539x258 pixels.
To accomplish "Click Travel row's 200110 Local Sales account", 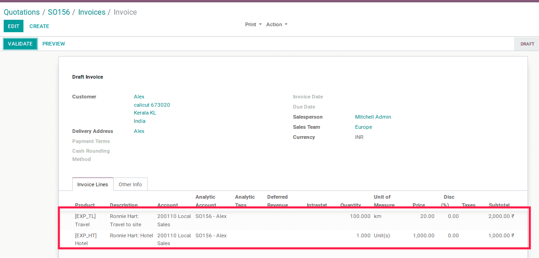I will 174,220.
